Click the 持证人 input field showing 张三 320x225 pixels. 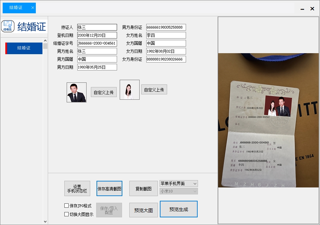pos(96,27)
